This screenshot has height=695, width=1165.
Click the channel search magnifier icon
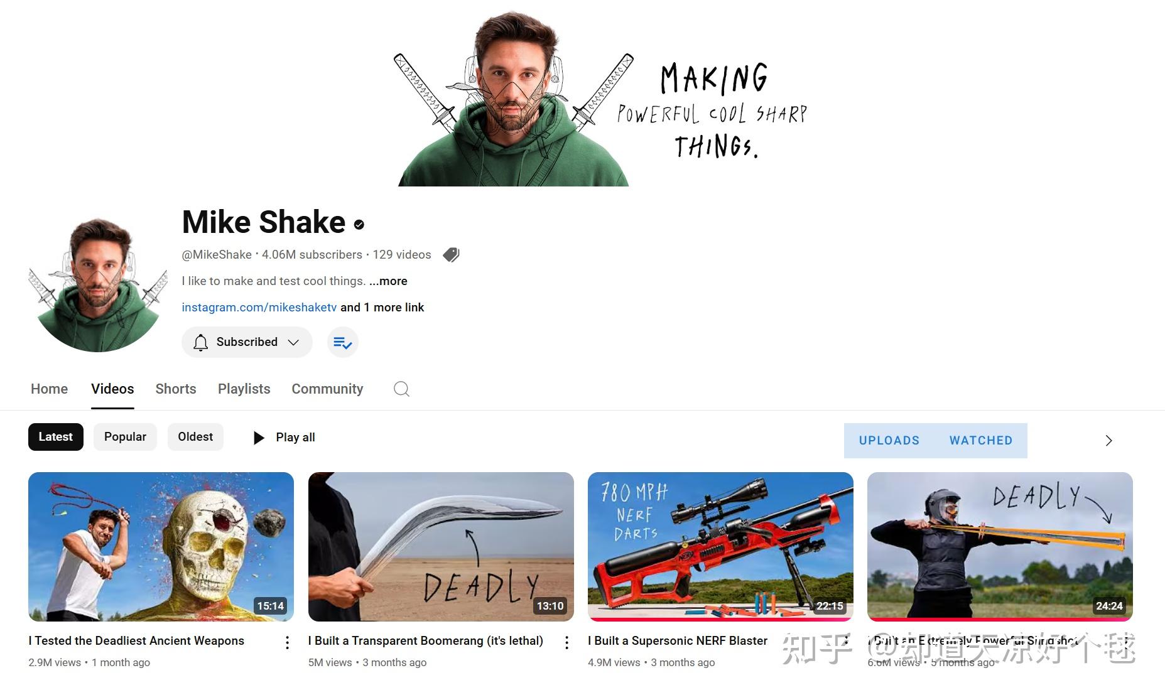[401, 389]
